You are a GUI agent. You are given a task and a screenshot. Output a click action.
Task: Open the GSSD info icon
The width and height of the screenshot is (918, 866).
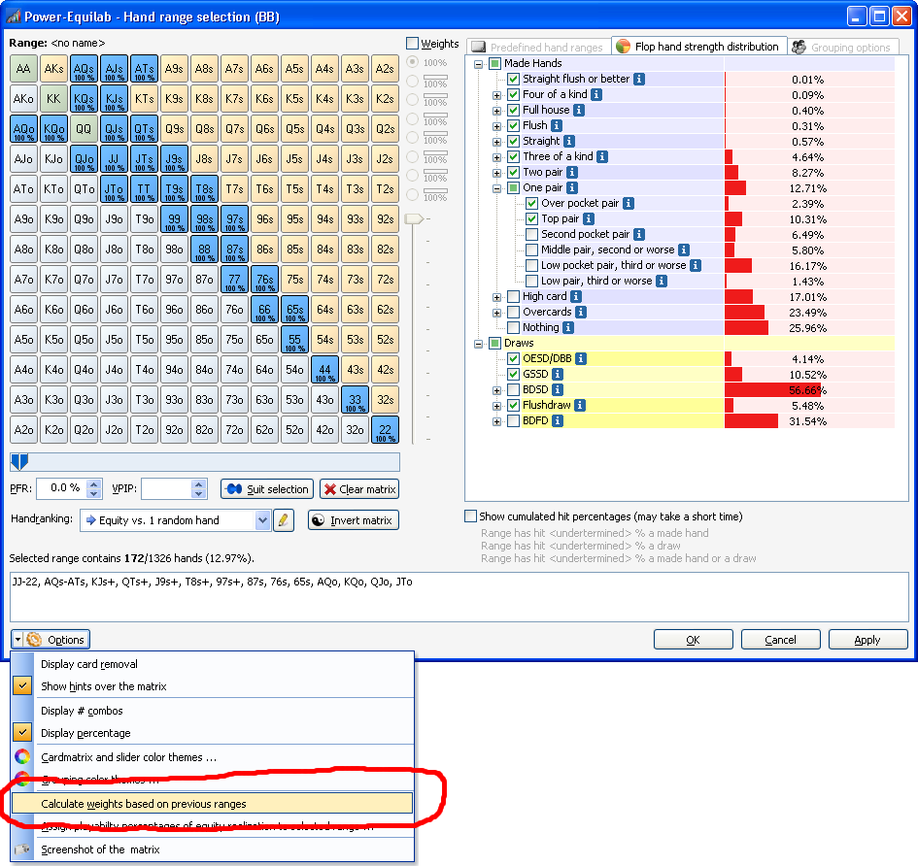[558, 374]
